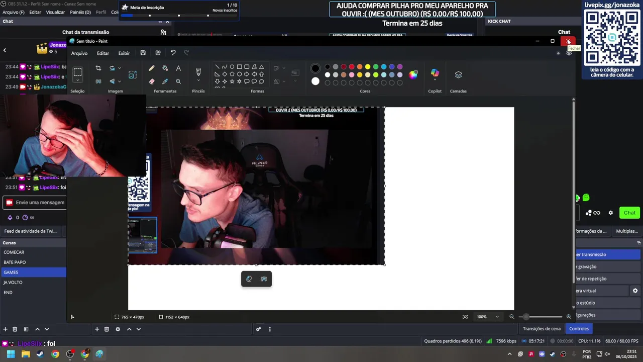The width and height of the screenshot is (643, 362).
Task: Click the background removal icon below selection
Action: 264,279
